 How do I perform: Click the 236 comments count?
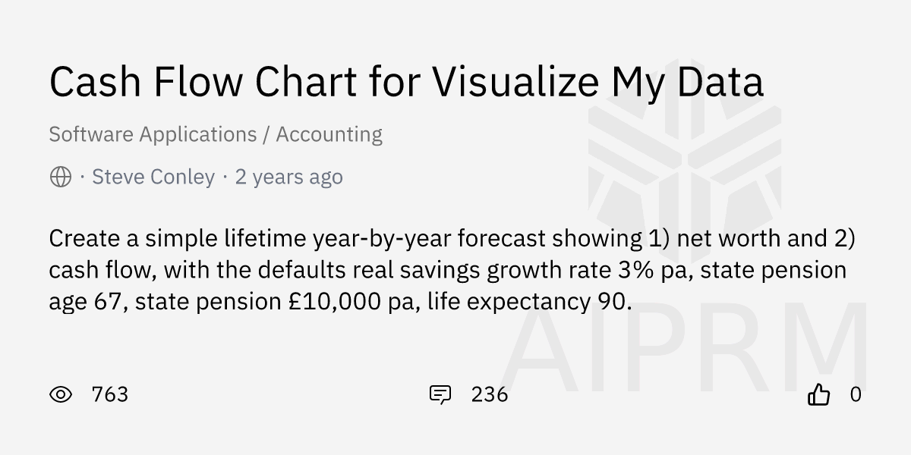pyautogui.click(x=490, y=394)
